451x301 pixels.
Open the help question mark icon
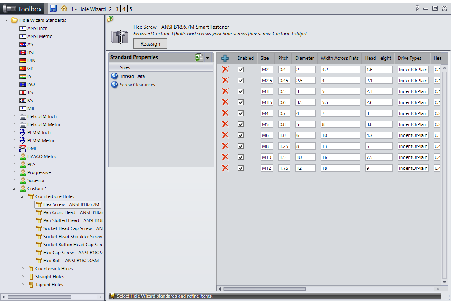click(x=417, y=8)
